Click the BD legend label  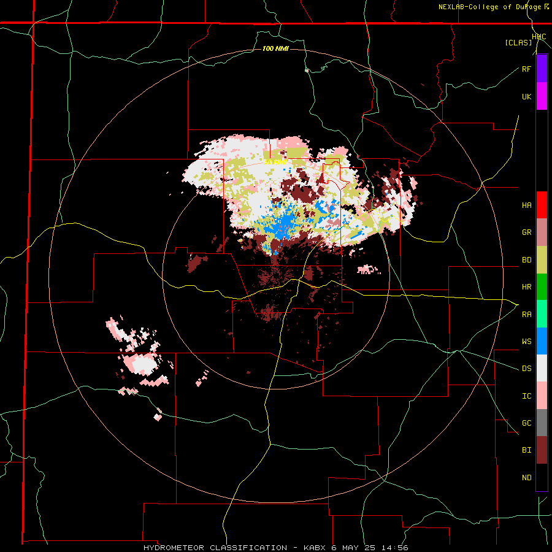(x=526, y=260)
